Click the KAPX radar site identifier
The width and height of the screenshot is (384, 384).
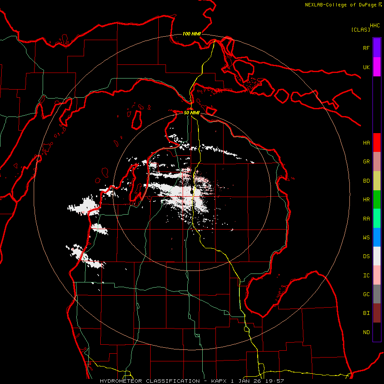219,381
